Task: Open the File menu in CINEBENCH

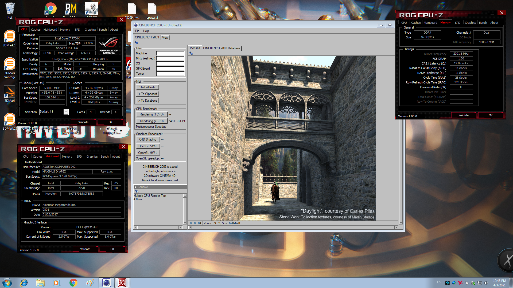Action: (137, 31)
